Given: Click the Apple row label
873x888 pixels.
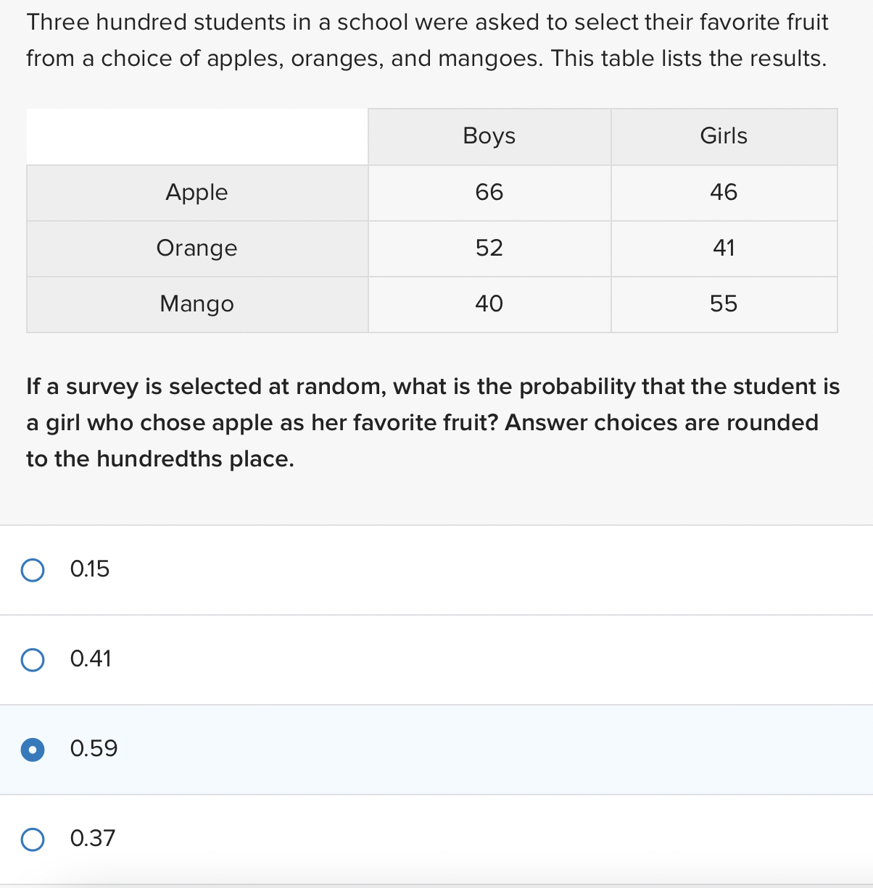Looking at the screenshot, I should pos(196,193).
